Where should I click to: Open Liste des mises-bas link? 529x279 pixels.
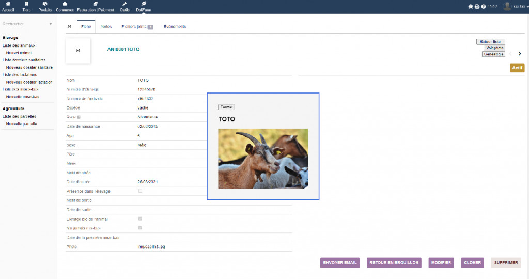21,89
